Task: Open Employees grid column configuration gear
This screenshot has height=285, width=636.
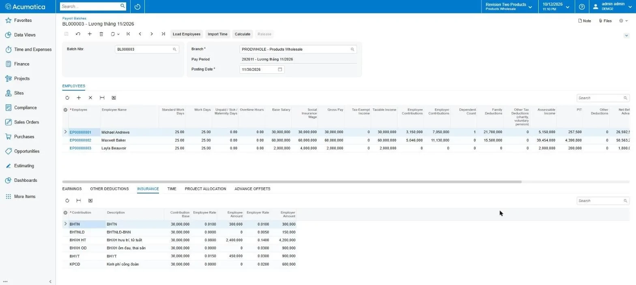Action: 65,110
